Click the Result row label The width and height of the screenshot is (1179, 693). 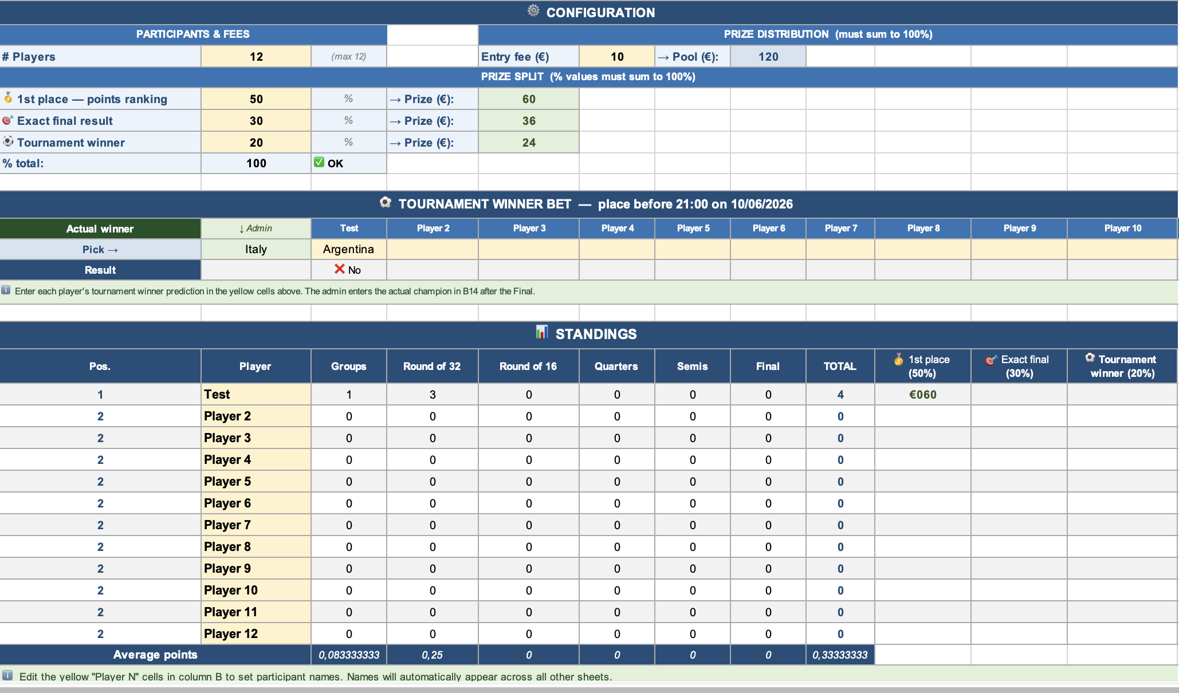[x=100, y=270]
